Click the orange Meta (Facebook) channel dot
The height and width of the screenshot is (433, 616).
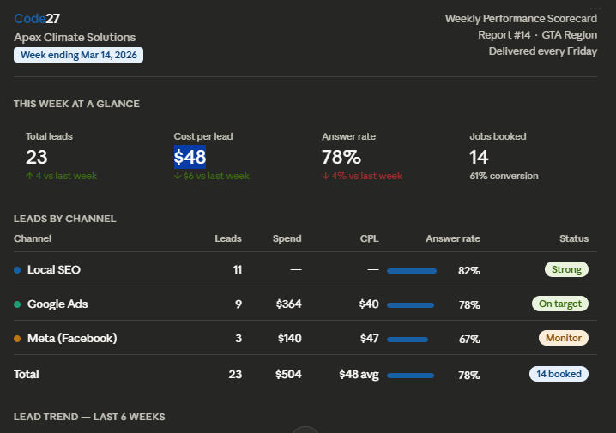pyautogui.click(x=17, y=339)
